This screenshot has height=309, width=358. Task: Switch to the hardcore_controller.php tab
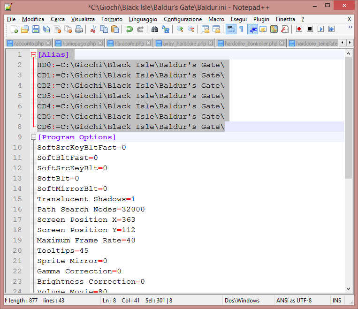(x=251, y=43)
